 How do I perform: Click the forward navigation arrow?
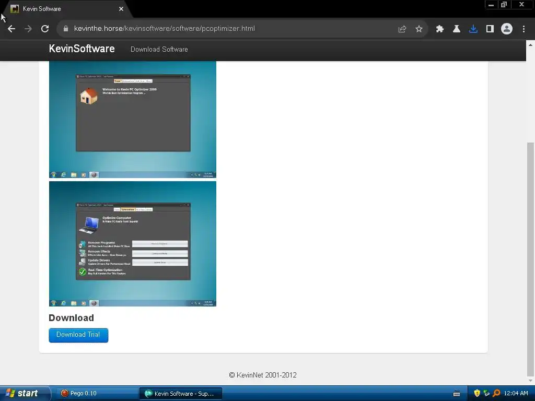pos(28,29)
